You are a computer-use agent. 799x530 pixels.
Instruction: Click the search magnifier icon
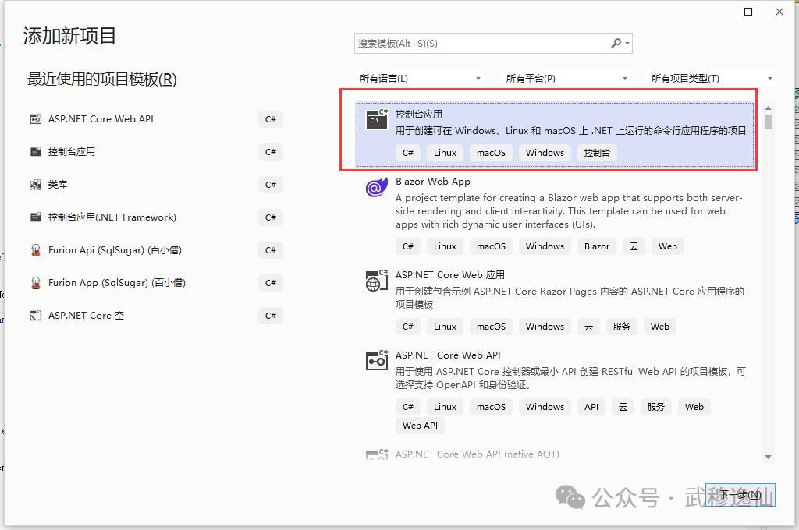click(616, 44)
